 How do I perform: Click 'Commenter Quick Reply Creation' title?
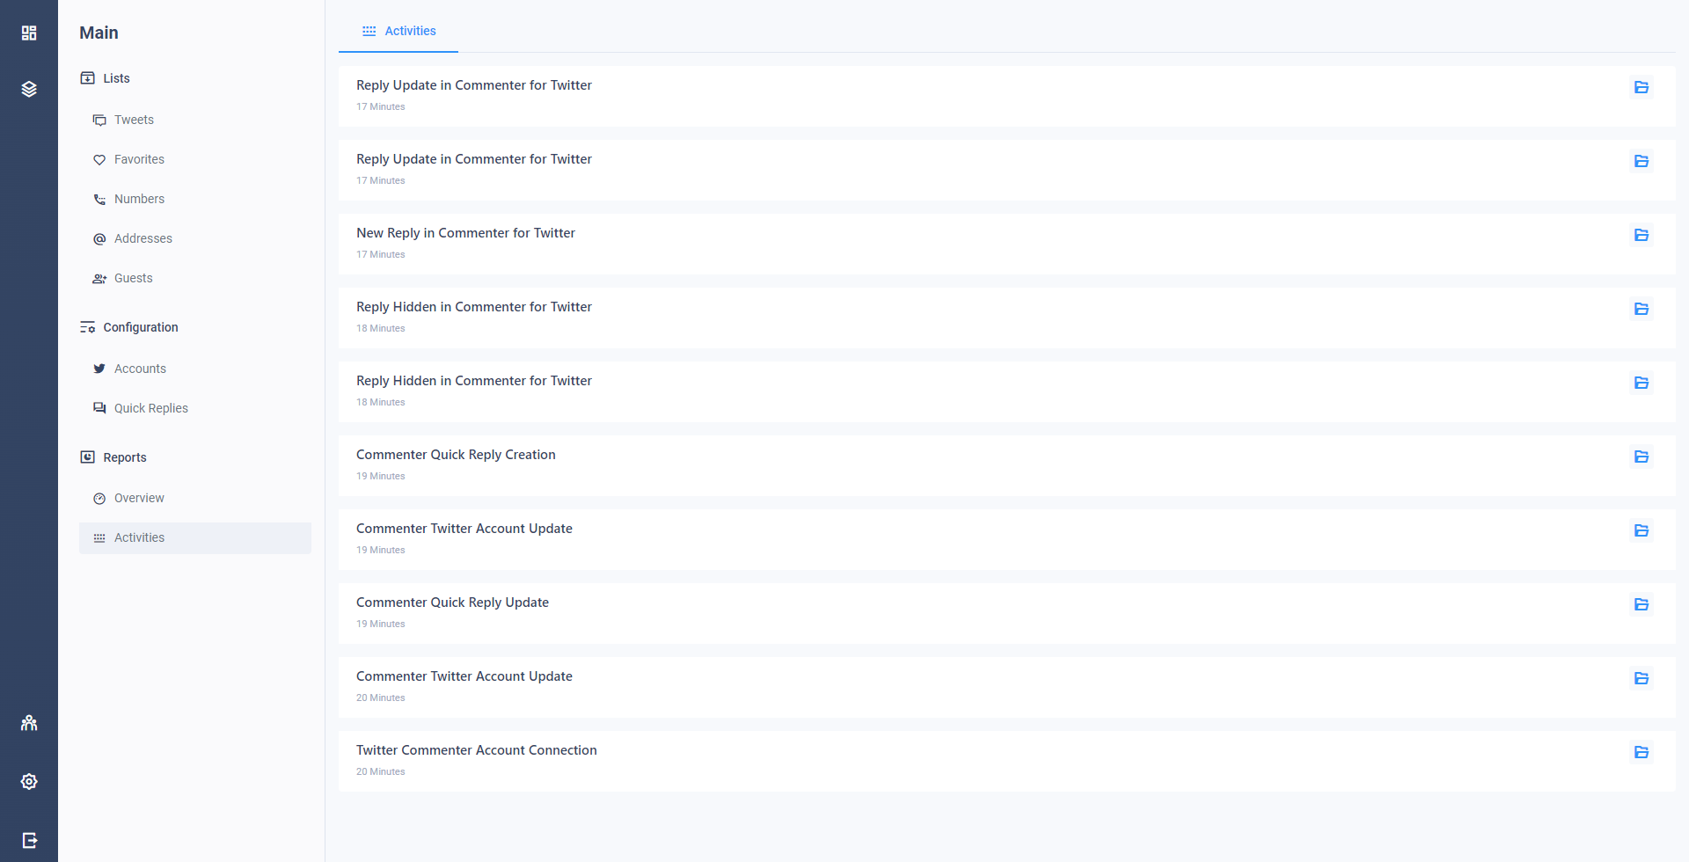tap(456, 455)
